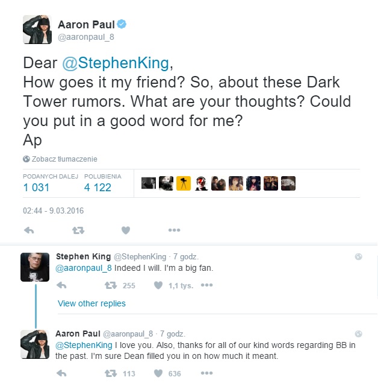Click the globe icon beside Zobacz tłumaczenie
The image size is (378, 383).
click(26, 159)
